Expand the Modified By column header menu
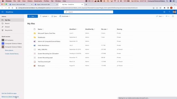177x99 pixels. (x=90, y=29)
